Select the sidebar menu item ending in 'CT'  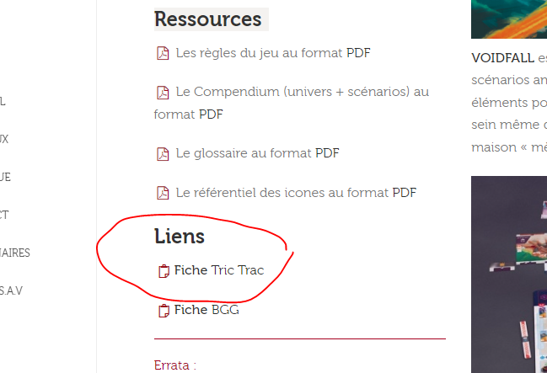pyautogui.click(x=4, y=215)
